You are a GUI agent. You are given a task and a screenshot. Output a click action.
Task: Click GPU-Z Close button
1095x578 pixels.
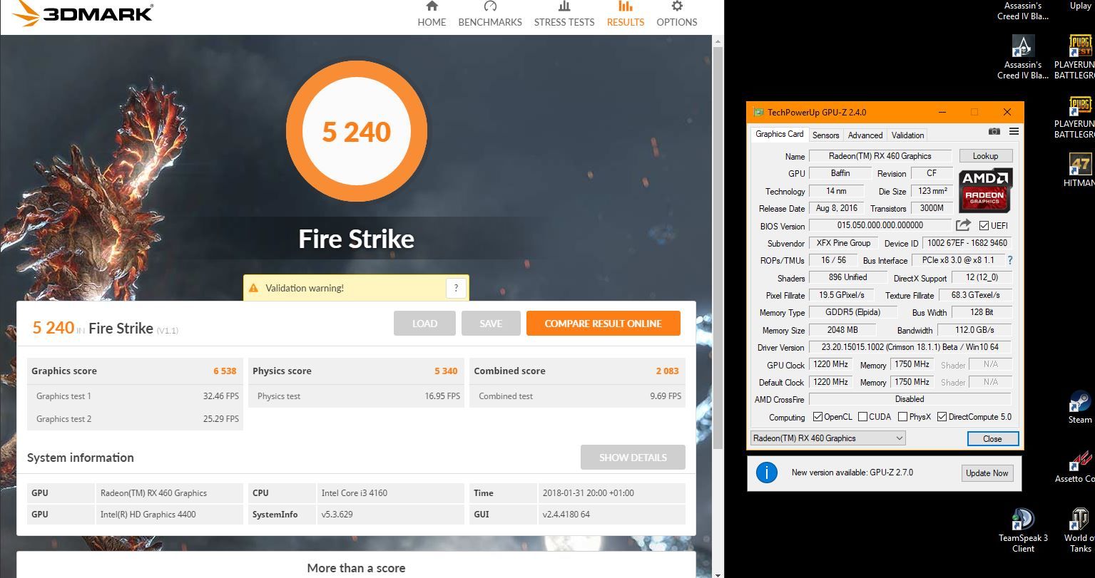pyautogui.click(x=992, y=439)
